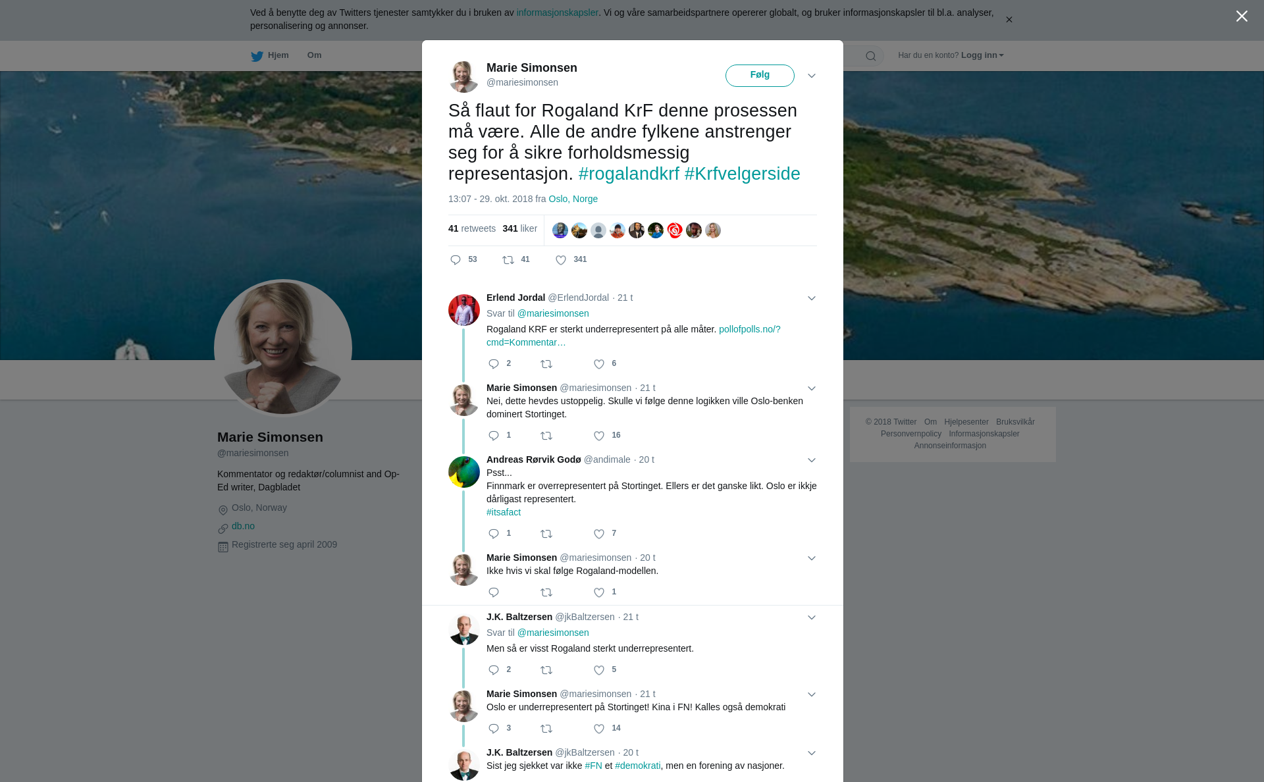This screenshot has width=1264, height=782.
Task: Follow Marie Simonsen with Følg button
Action: (760, 75)
